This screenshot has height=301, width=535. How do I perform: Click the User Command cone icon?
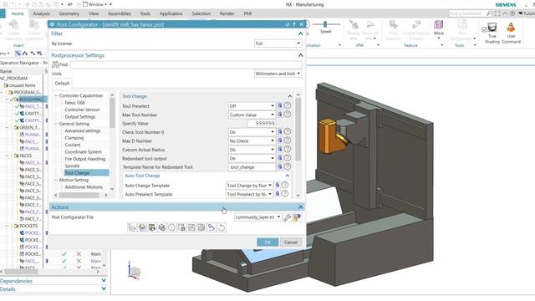click(511, 28)
